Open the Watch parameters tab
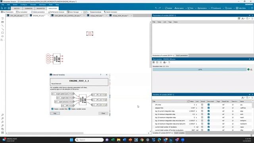 click(182, 56)
